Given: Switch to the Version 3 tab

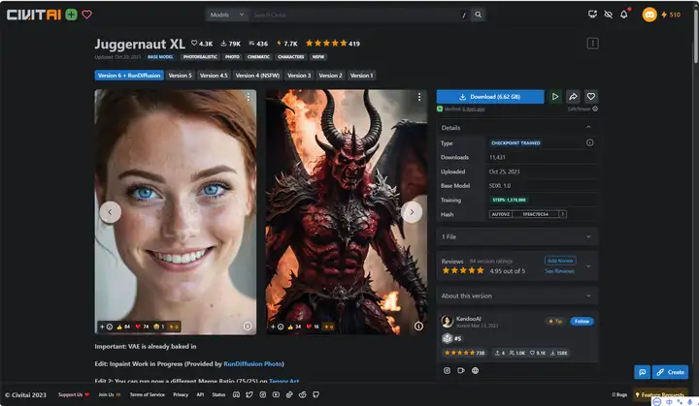Looking at the screenshot, I should 299,76.
